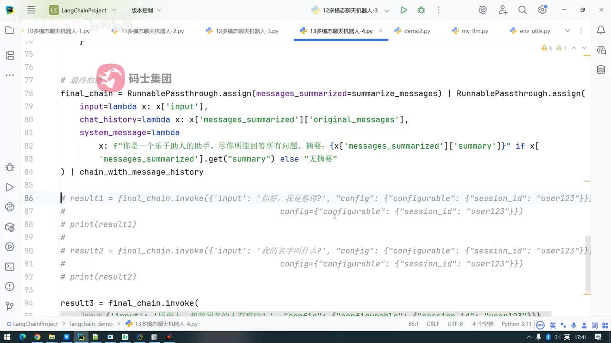Open the 版本控制 version control dropdown
The image size is (611, 343).
pos(146,10)
